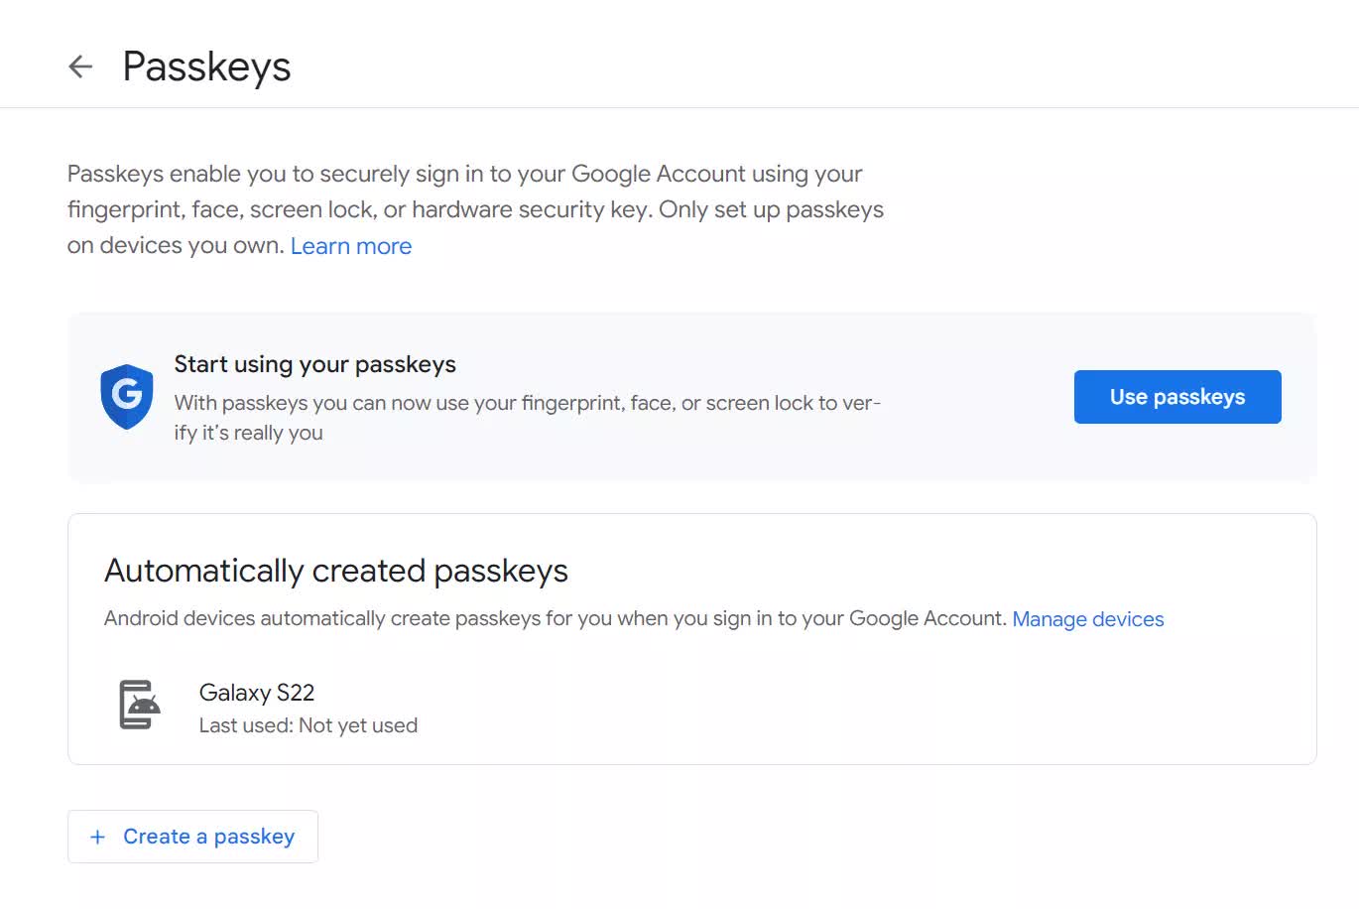Click the 'With passkeys you can now use' description
The image size is (1359, 909).
point(528,403)
